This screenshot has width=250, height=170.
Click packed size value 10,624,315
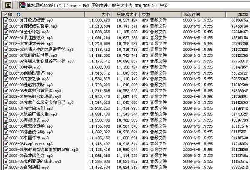(x=127, y=167)
